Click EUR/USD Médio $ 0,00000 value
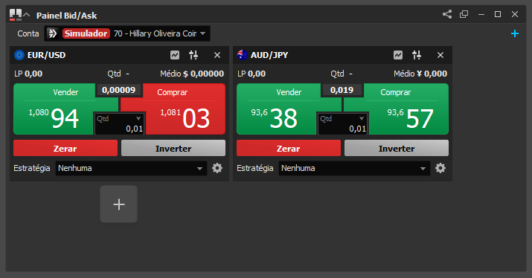The height and width of the screenshot is (278, 532). click(x=204, y=74)
